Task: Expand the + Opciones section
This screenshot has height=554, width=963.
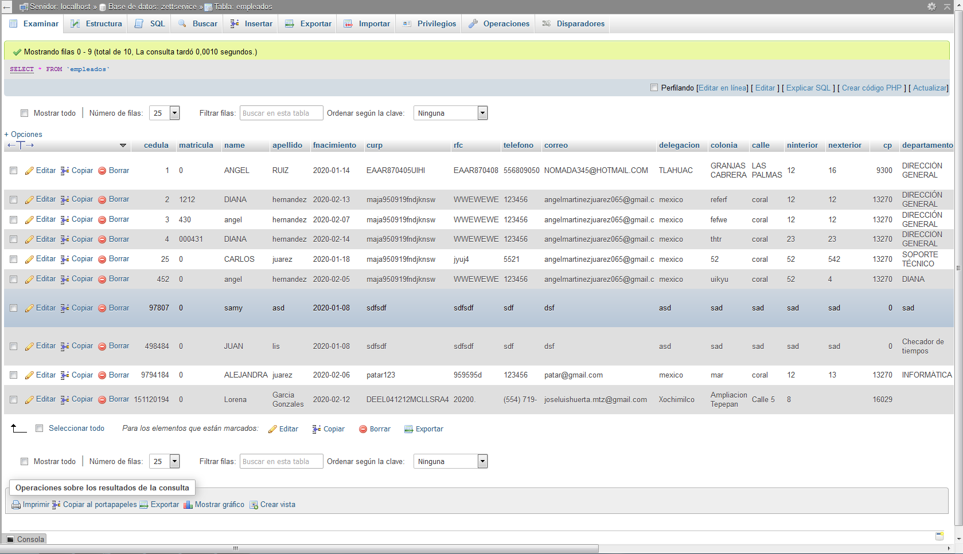Action: click(24, 135)
